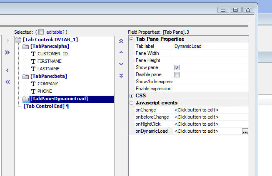Select the PHONE field

point(45,91)
